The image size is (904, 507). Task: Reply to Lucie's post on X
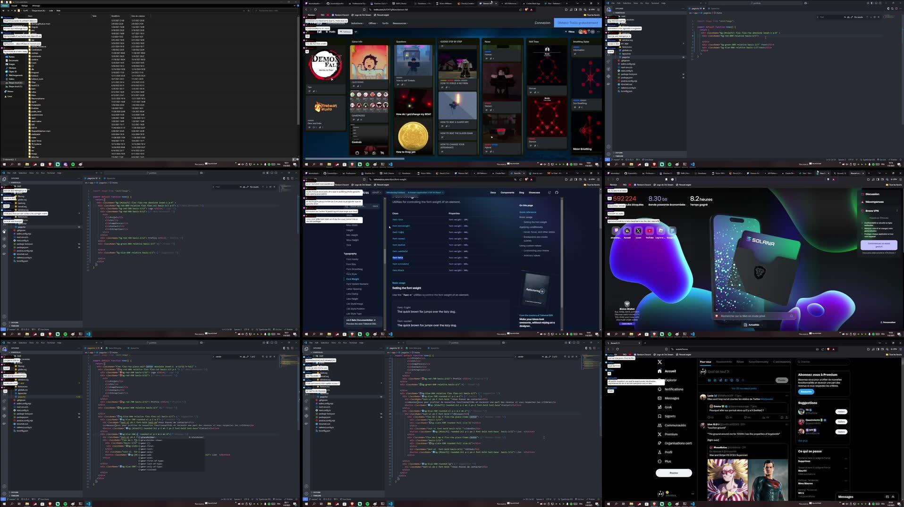point(709,417)
